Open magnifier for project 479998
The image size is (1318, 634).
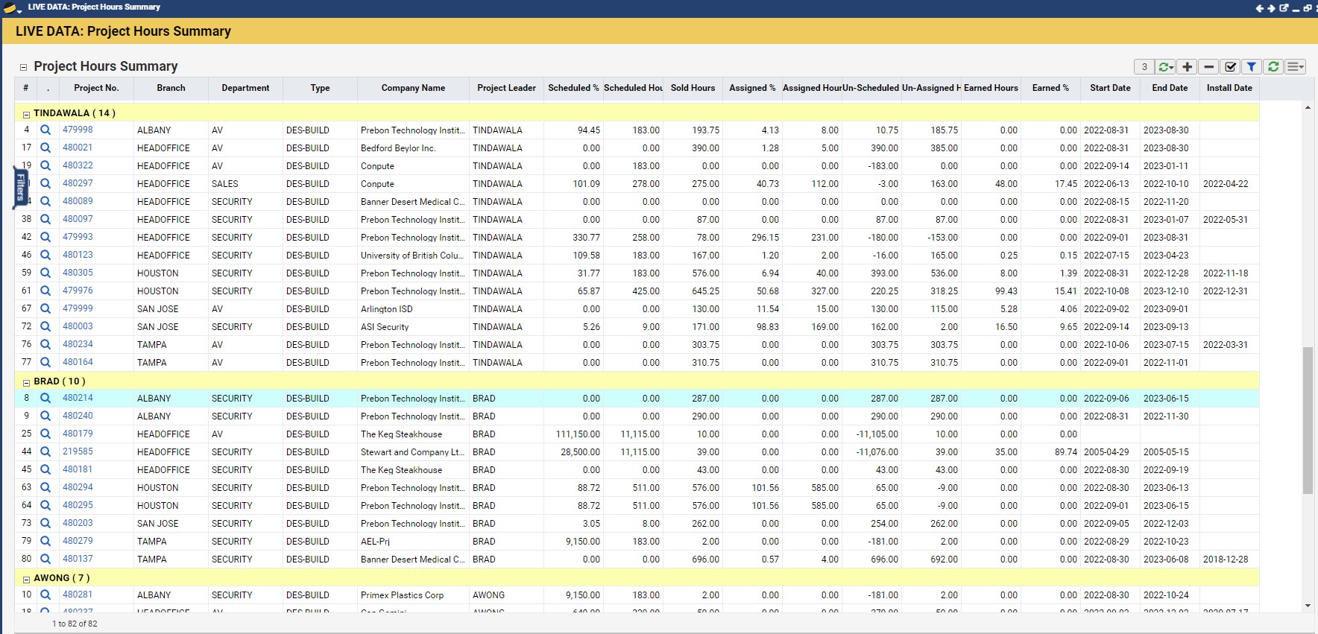[45, 130]
